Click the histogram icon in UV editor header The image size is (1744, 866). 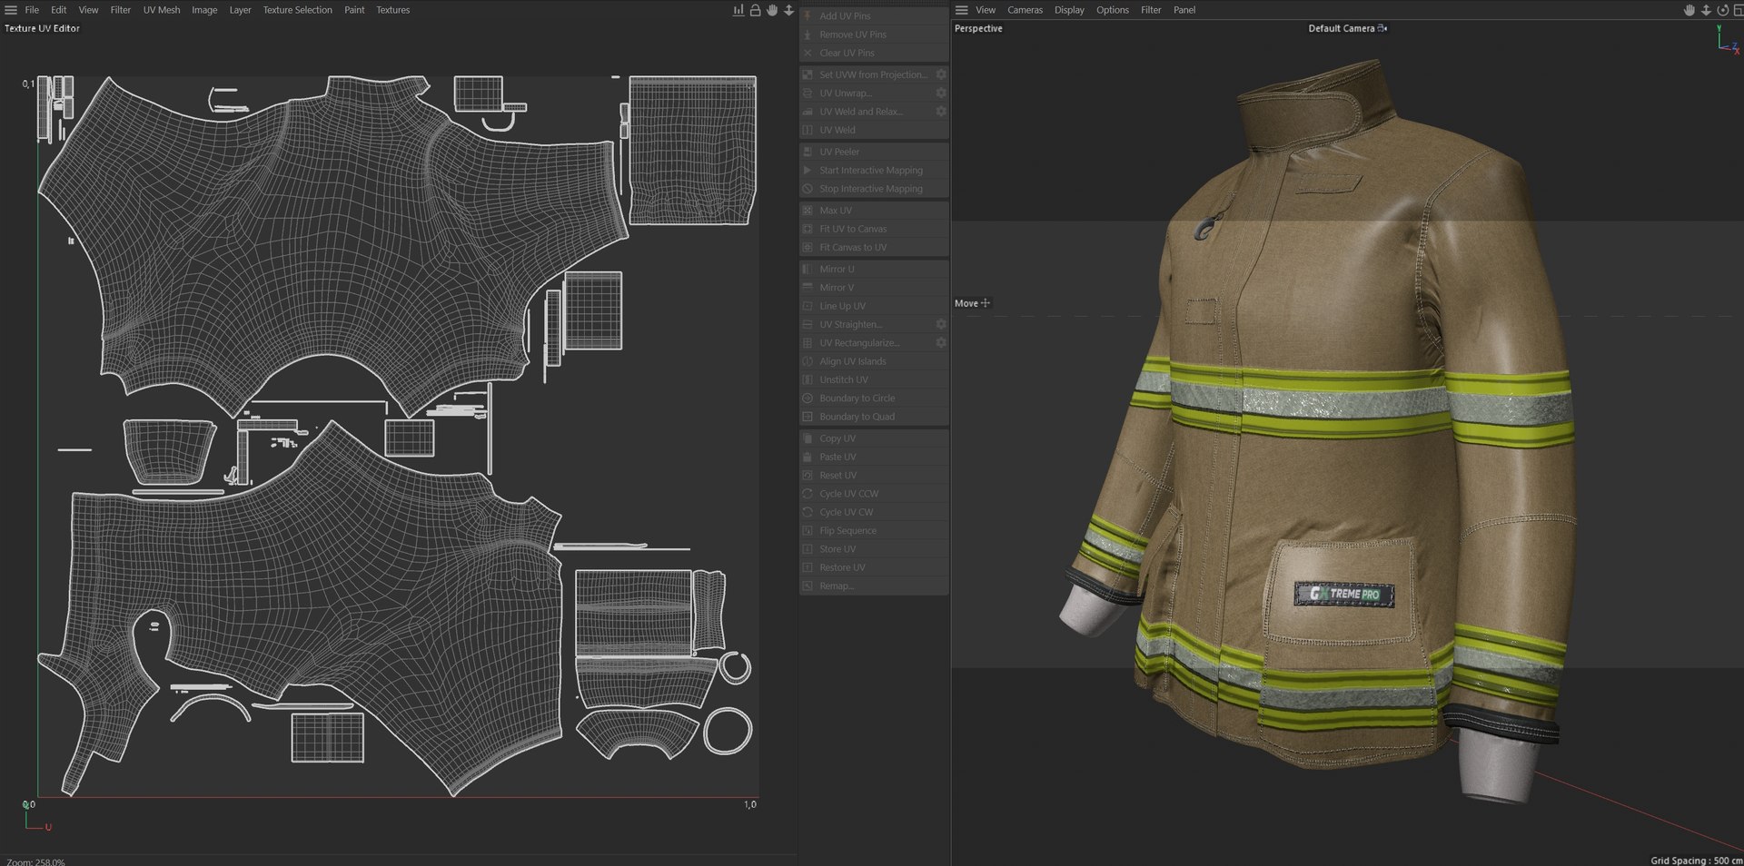738,10
